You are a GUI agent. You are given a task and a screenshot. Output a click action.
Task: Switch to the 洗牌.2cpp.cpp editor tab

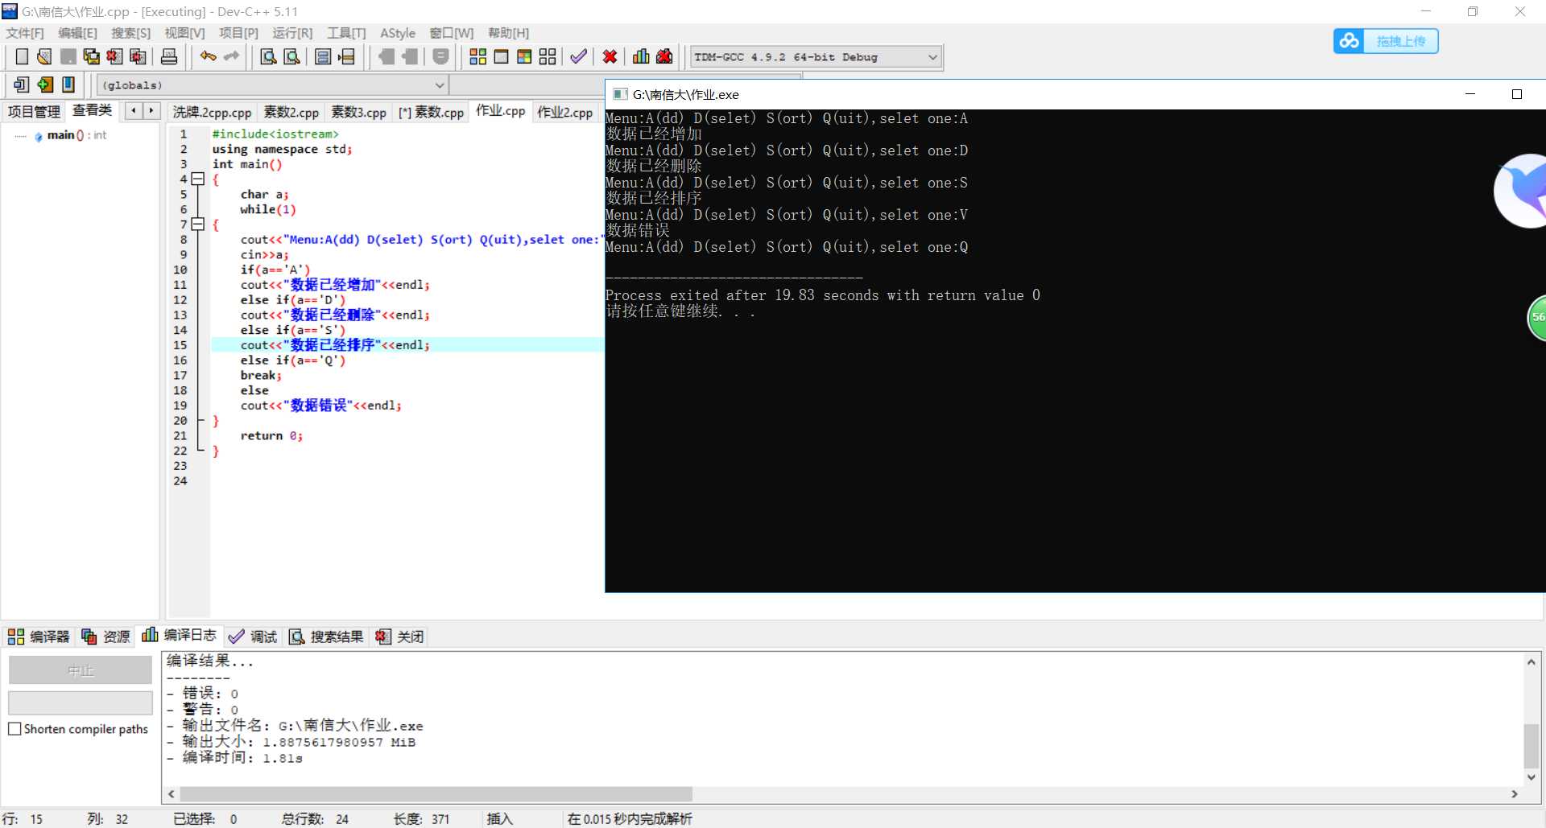point(213,113)
